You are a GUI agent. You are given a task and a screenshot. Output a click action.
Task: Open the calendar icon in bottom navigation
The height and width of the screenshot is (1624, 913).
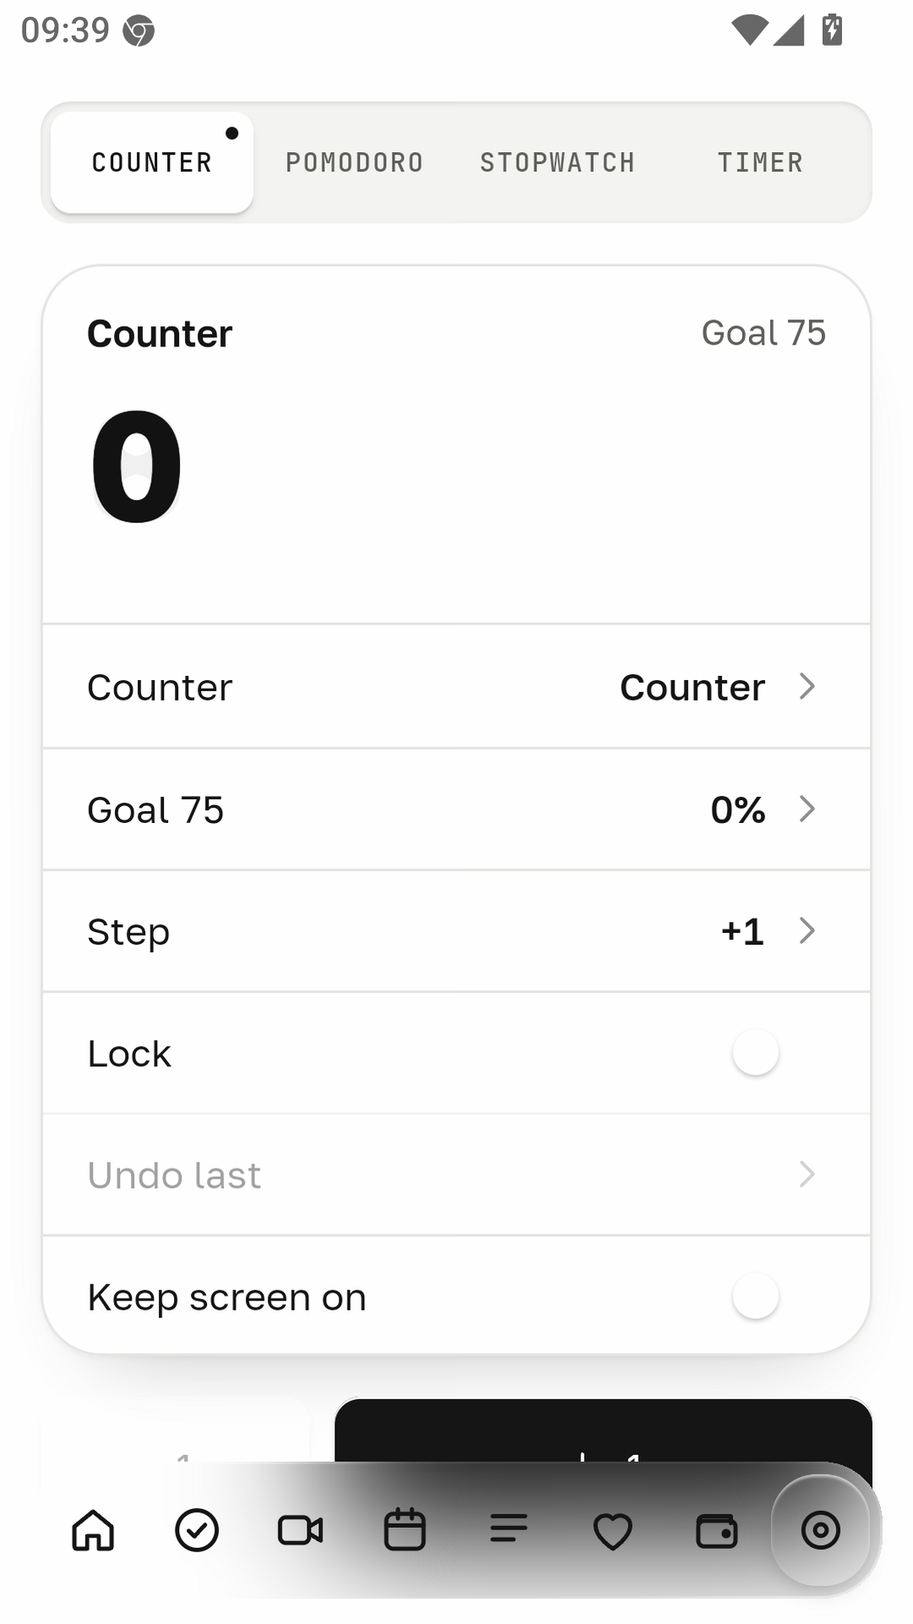click(x=405, y=1530)
